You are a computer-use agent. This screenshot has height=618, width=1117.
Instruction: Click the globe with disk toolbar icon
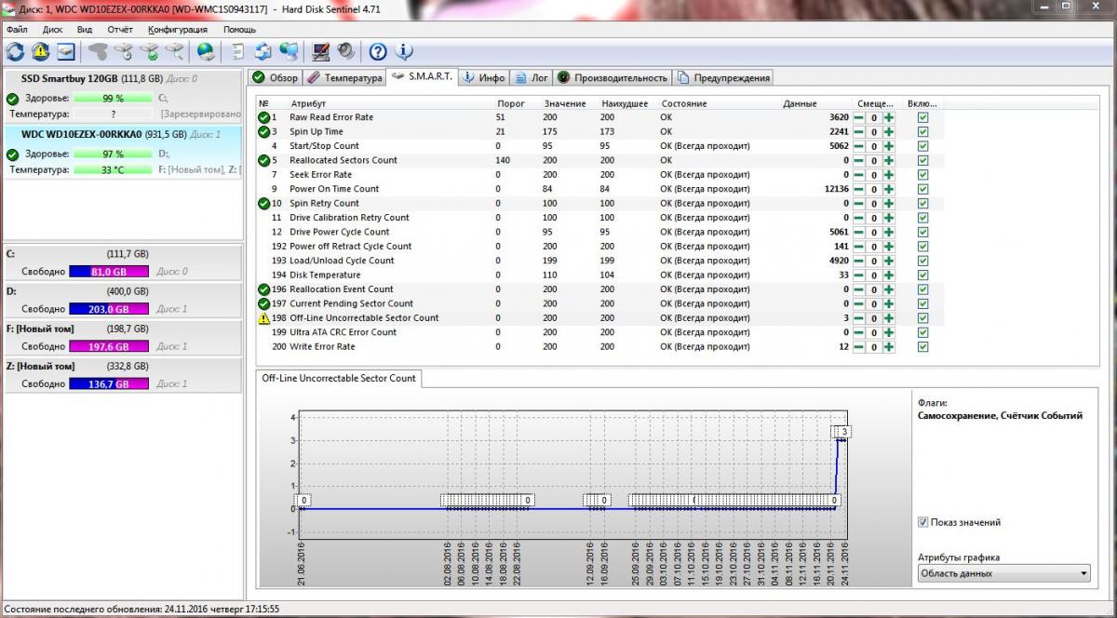tap(205, 51)
